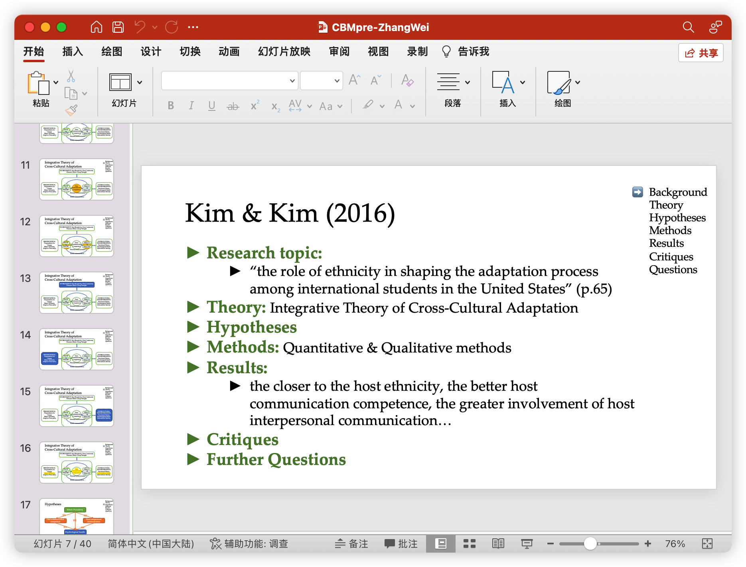Toggle the 备注 notes pane
This screenshot has width=746, height=567.
[x=351, y=543]
